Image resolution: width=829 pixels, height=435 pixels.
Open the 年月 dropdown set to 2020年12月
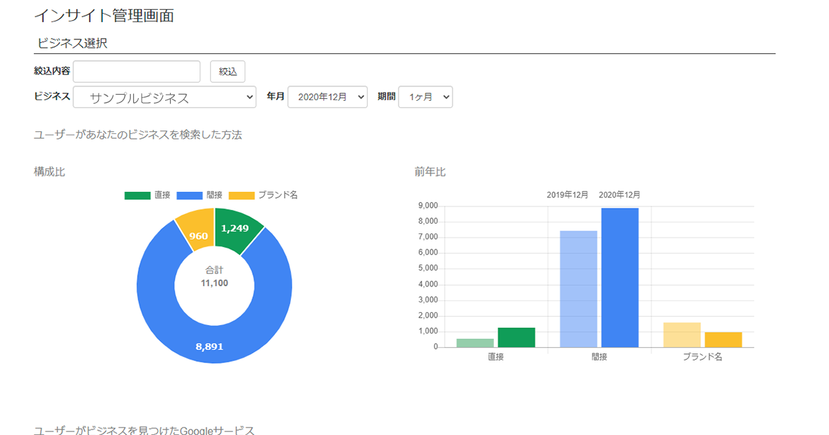327,97
